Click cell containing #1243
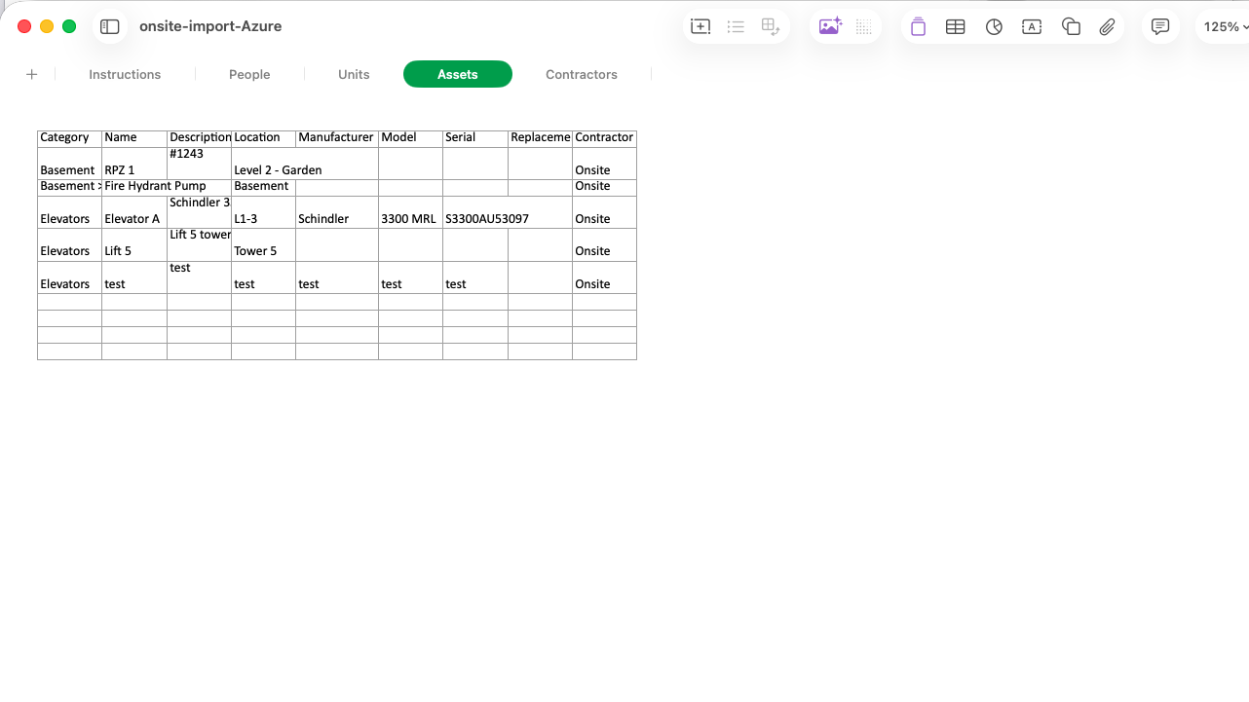This screenshot has width=1249, height=702. tap(199, 164)
